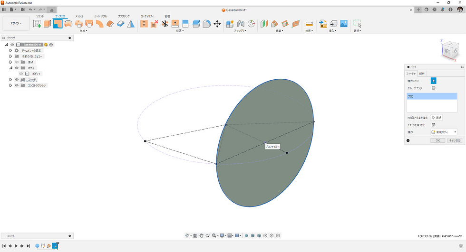Image resolution: width=466 pixels, height=252 pixels.
Task: Expand the Origin folder node
Action: coord(10,62)
